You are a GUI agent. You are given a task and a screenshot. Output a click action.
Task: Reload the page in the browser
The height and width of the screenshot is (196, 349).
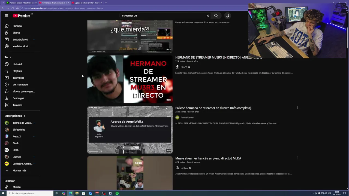pyautogui.click(x=12, y=8)
